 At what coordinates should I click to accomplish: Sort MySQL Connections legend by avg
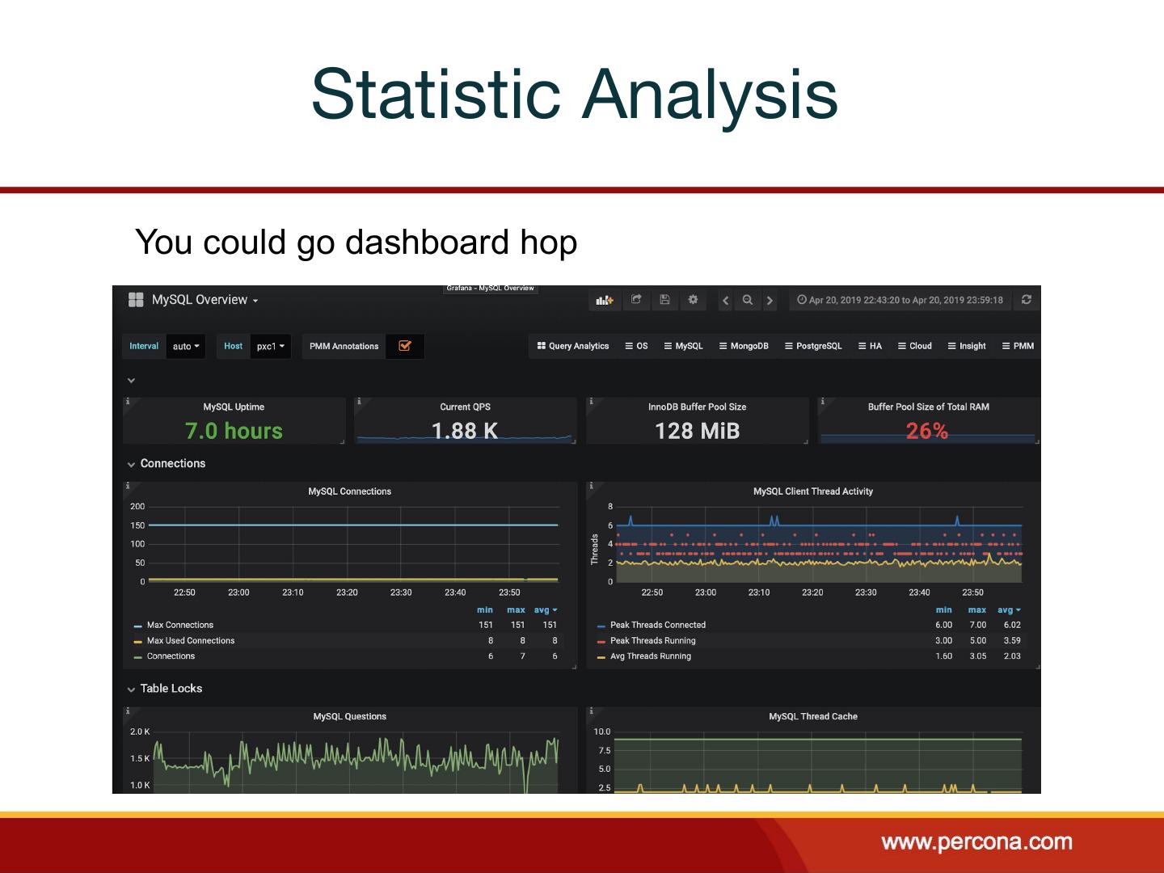(546, 610)
